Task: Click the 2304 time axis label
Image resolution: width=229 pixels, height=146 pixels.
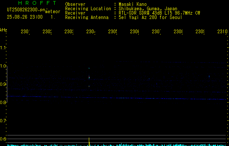Action: click(x=91, y=32)
